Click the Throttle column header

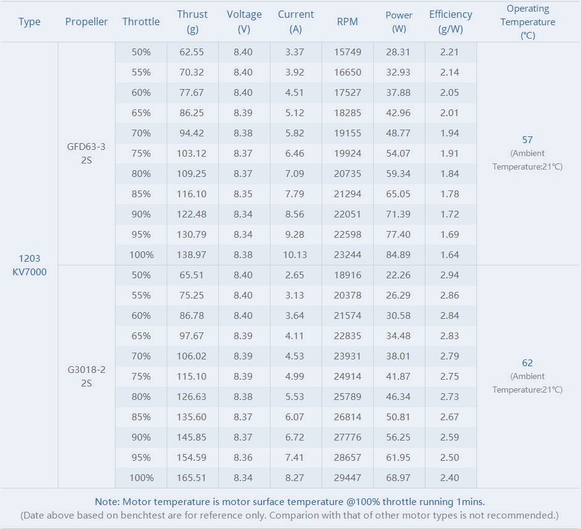tap(141, 22)
